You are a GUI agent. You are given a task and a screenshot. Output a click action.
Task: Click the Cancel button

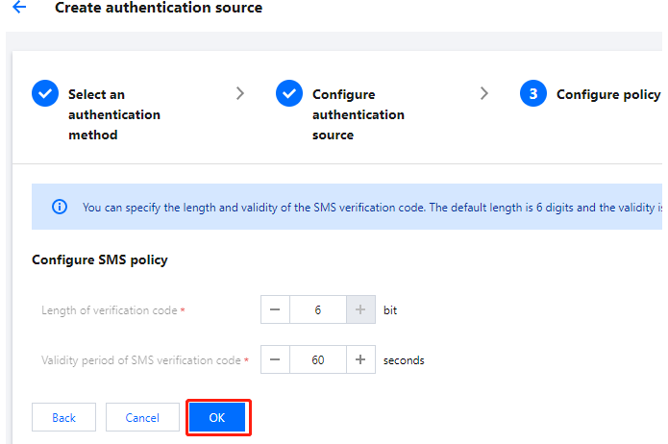point(142,417)
